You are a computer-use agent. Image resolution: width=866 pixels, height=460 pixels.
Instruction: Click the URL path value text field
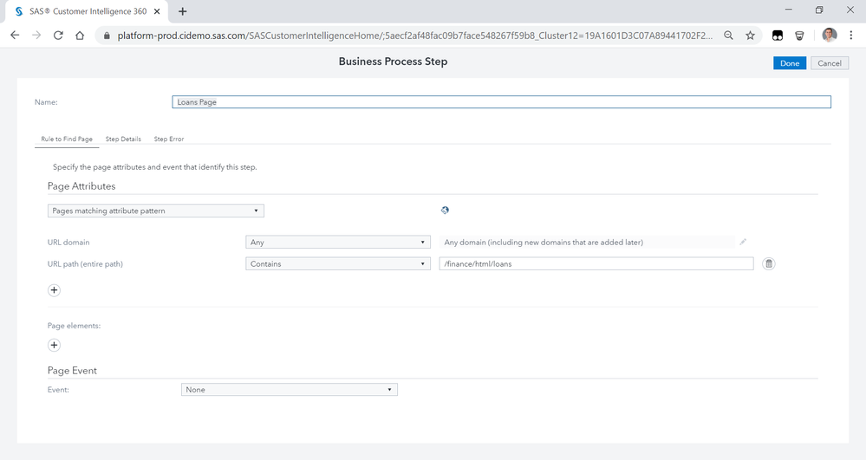click(x=596, y=263)
